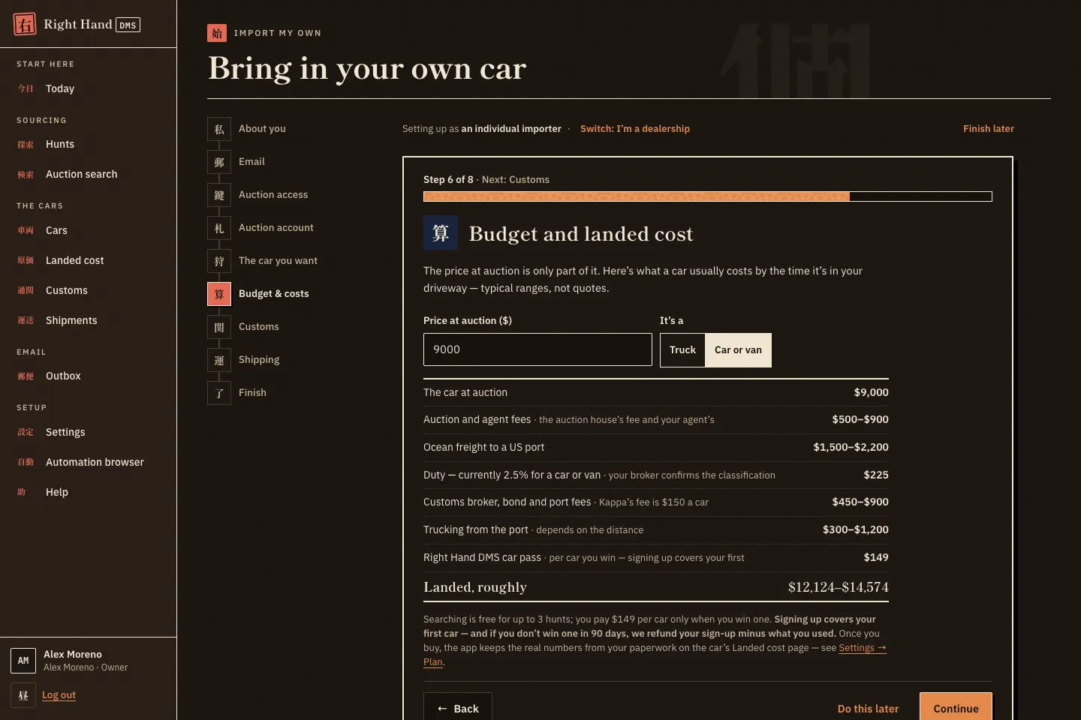Jump to the Customs onboarding step
The height and width of the screenshot is (720, 1081).
(x=258, y=327)
